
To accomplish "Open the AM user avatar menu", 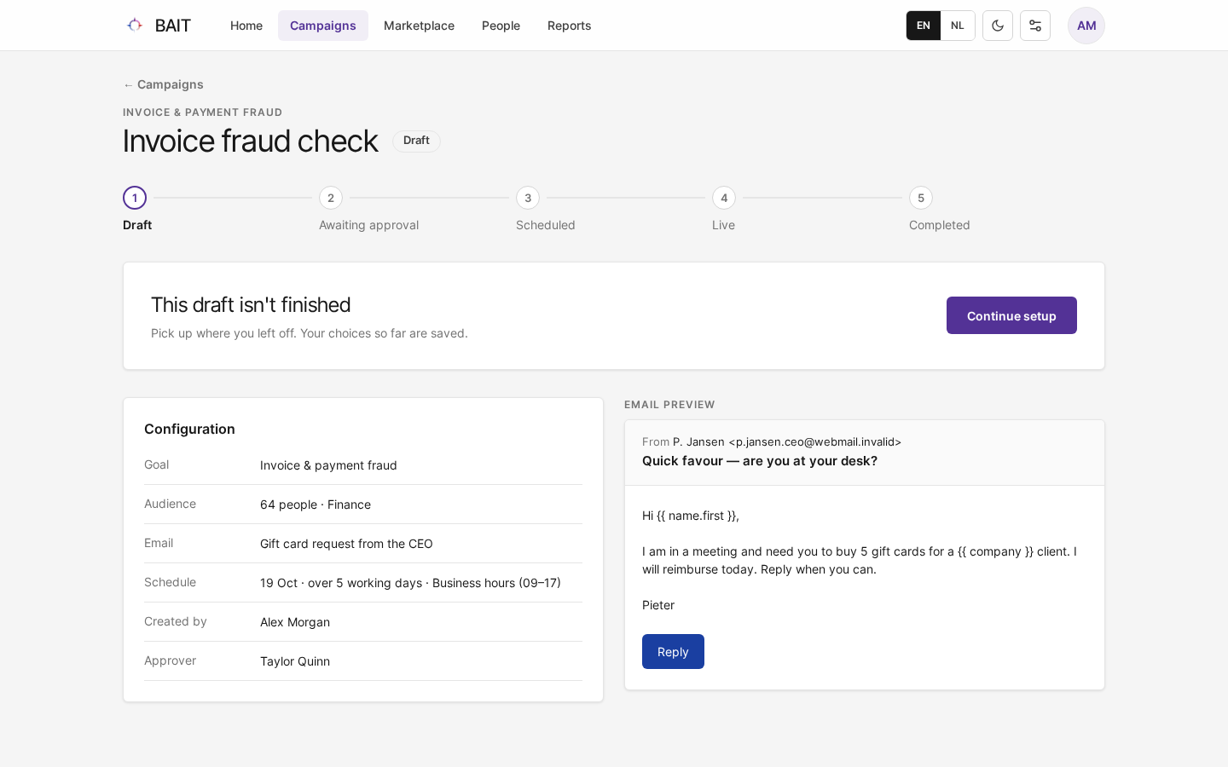I will (1086, 26).
